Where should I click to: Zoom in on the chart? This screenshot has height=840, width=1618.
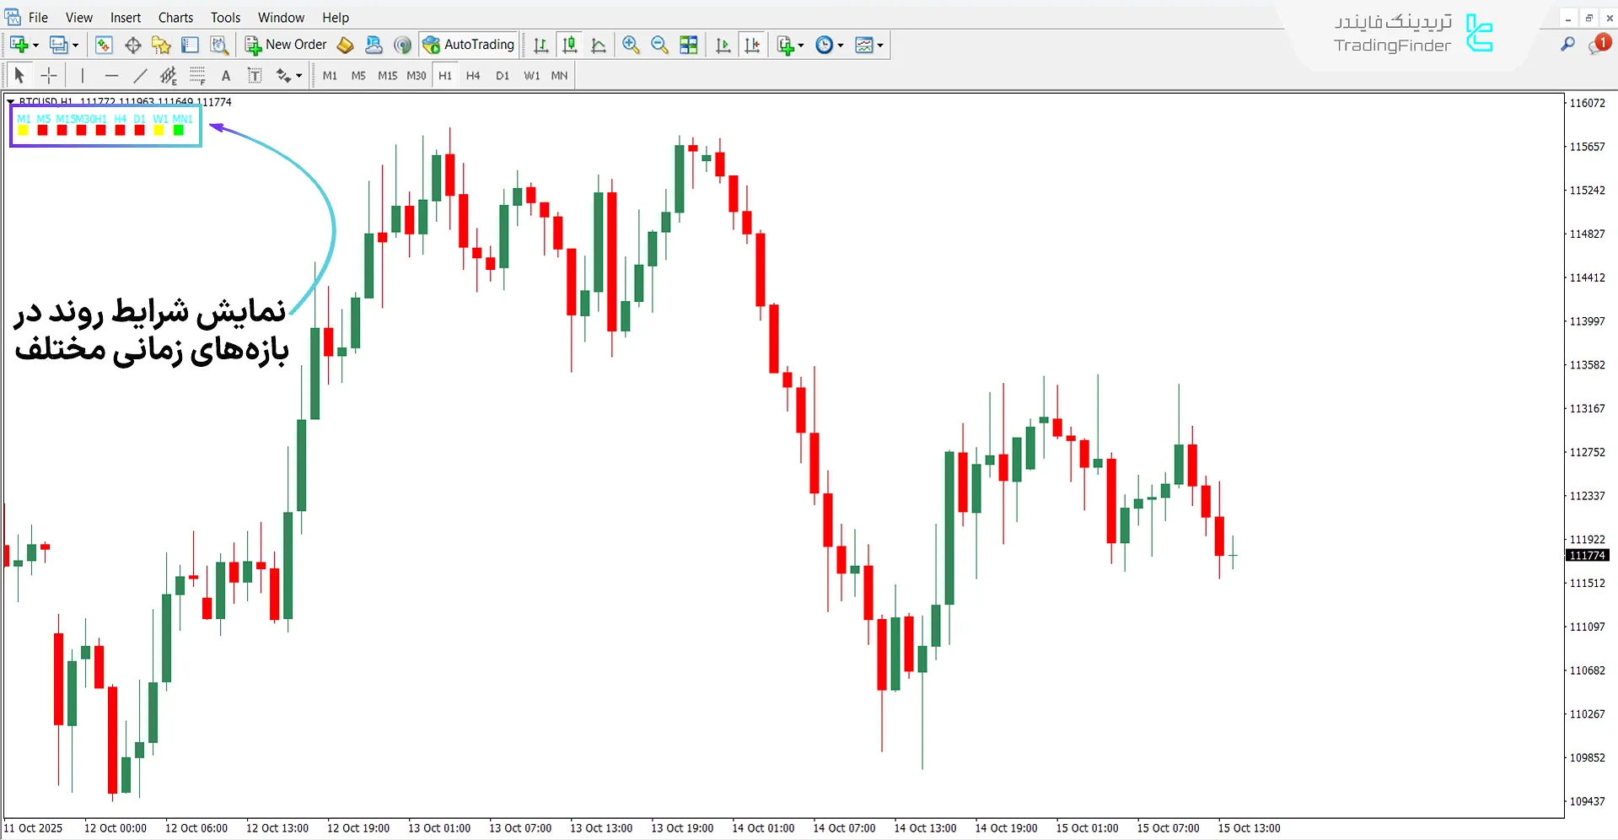click(630, 46)
